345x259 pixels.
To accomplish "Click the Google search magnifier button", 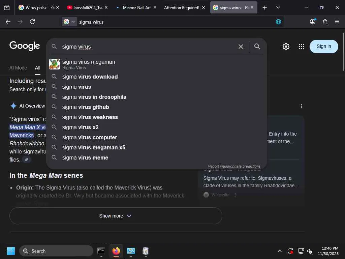I will 257,47.
